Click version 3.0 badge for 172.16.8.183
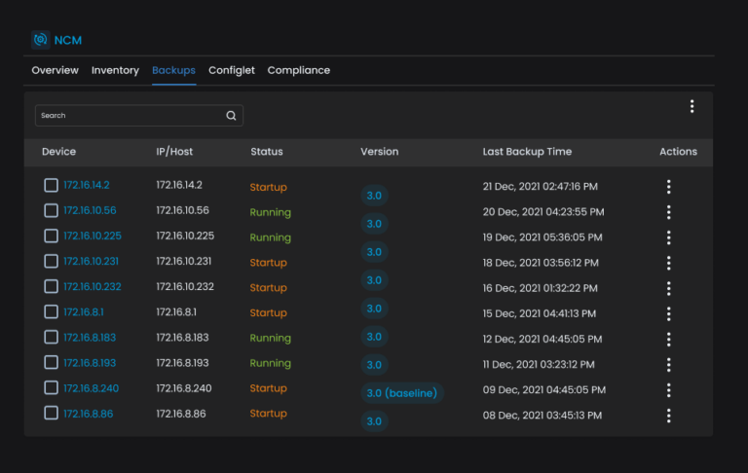Image resolution: width=748 pixels, height=473 pixels. point(374,337)
